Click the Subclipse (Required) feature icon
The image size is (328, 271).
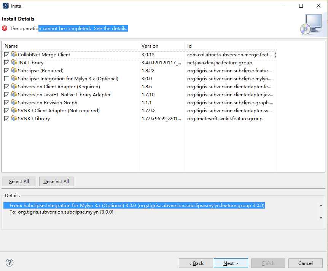(x=14, y=70)
